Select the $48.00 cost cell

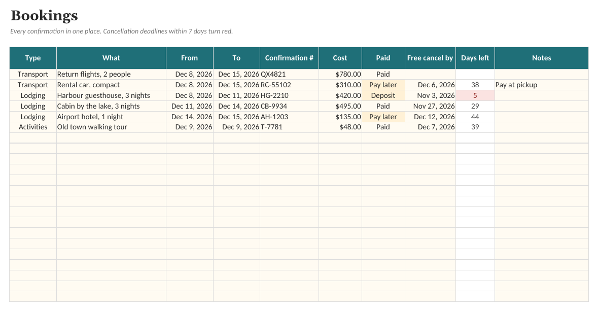coord(340,127)
